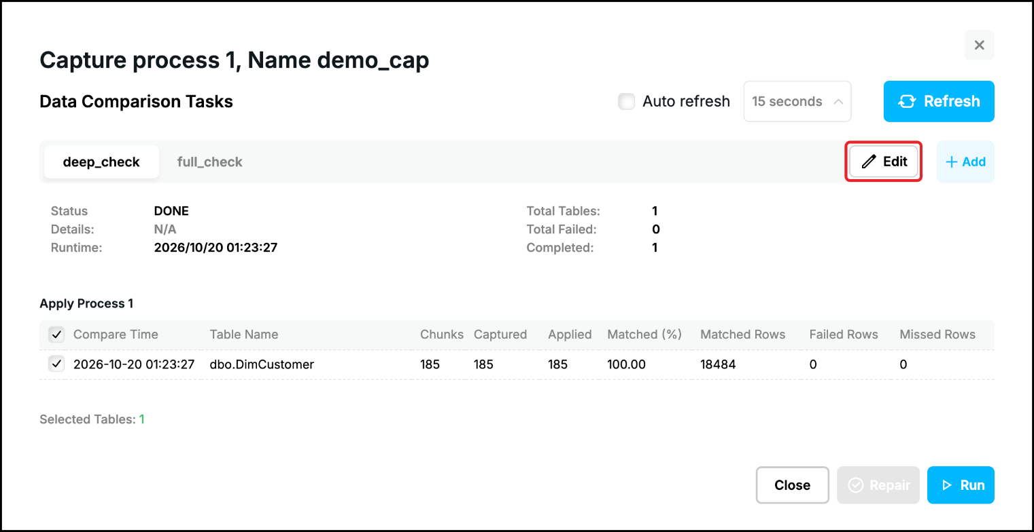The image size is (1034, 532).
Task: Uncheck the dbo.DimCustomer row checkbox
Action: point(56,364)
